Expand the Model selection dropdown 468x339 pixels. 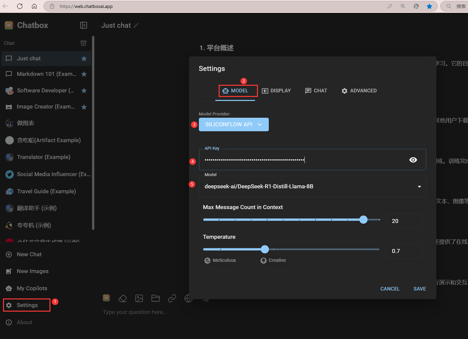(x=312, y=186)
